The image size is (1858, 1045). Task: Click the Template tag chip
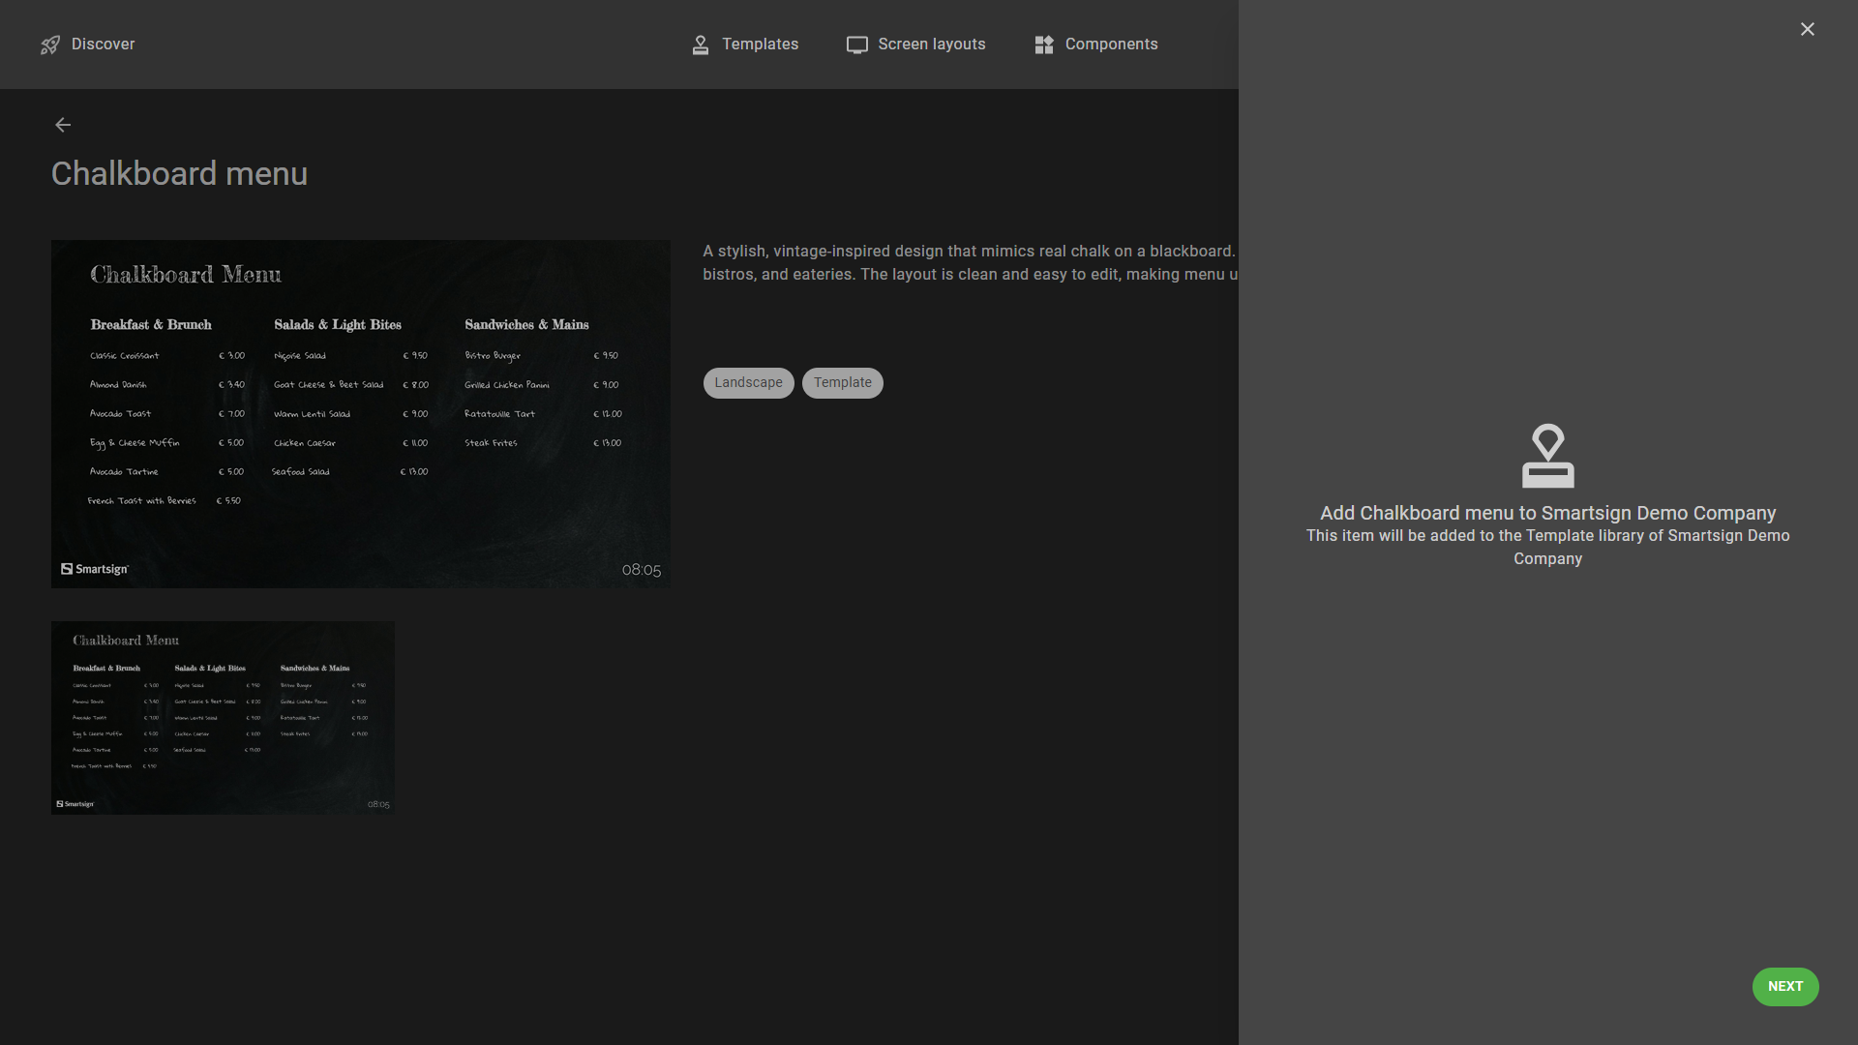click(x=842, y=383)
